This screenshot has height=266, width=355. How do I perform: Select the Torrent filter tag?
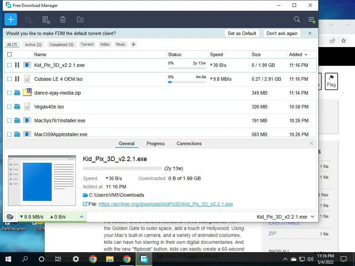tap(87, 44)
